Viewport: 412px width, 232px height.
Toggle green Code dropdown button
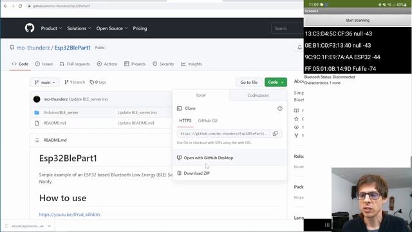pos(276,82)
